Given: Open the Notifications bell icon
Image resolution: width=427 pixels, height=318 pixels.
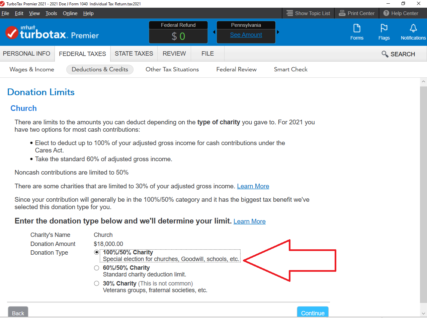Looking at the screenshot, I should coord(413,32).
